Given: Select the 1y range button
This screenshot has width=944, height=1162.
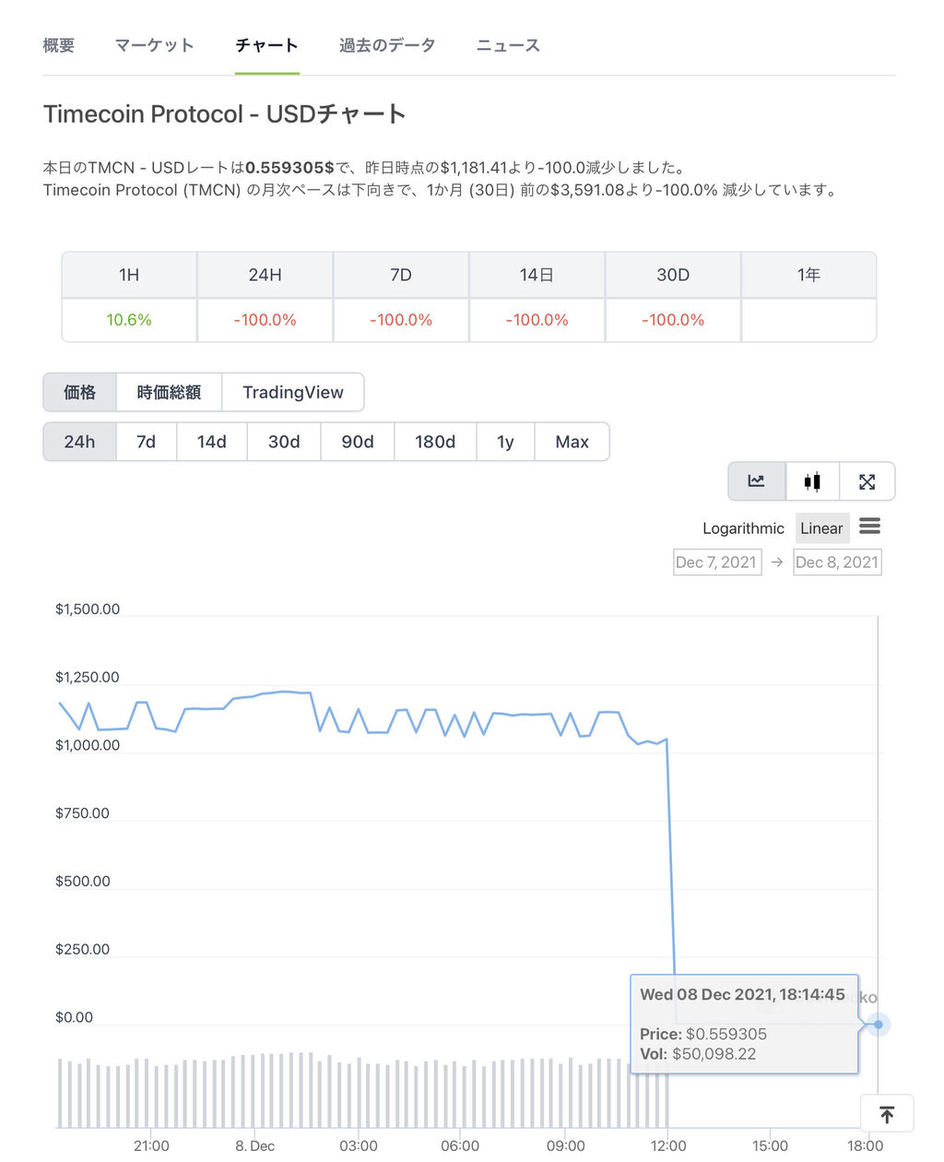Looking at the screenshot, I should [x=505, y=442].
